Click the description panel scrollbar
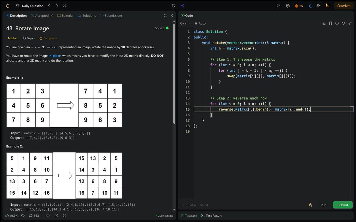The height and width of the screenshot is (222, 356). click(174, 73)
